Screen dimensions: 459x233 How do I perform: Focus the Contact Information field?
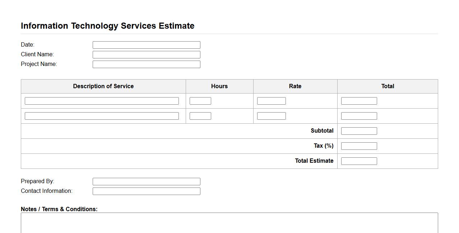click(x=146, y=191)
